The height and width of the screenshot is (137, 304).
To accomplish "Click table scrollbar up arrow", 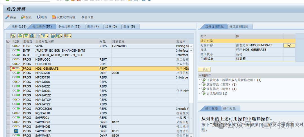I will (191, 46).
